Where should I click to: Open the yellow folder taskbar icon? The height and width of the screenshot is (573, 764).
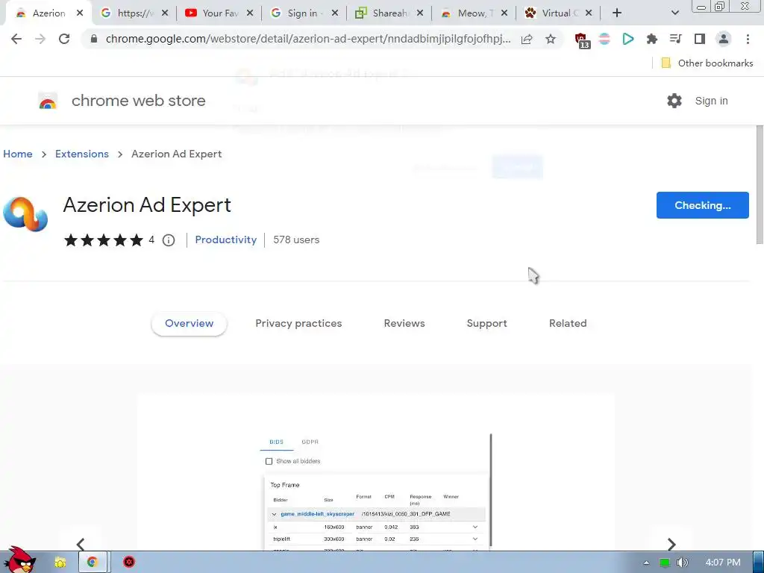coord(60,563)
